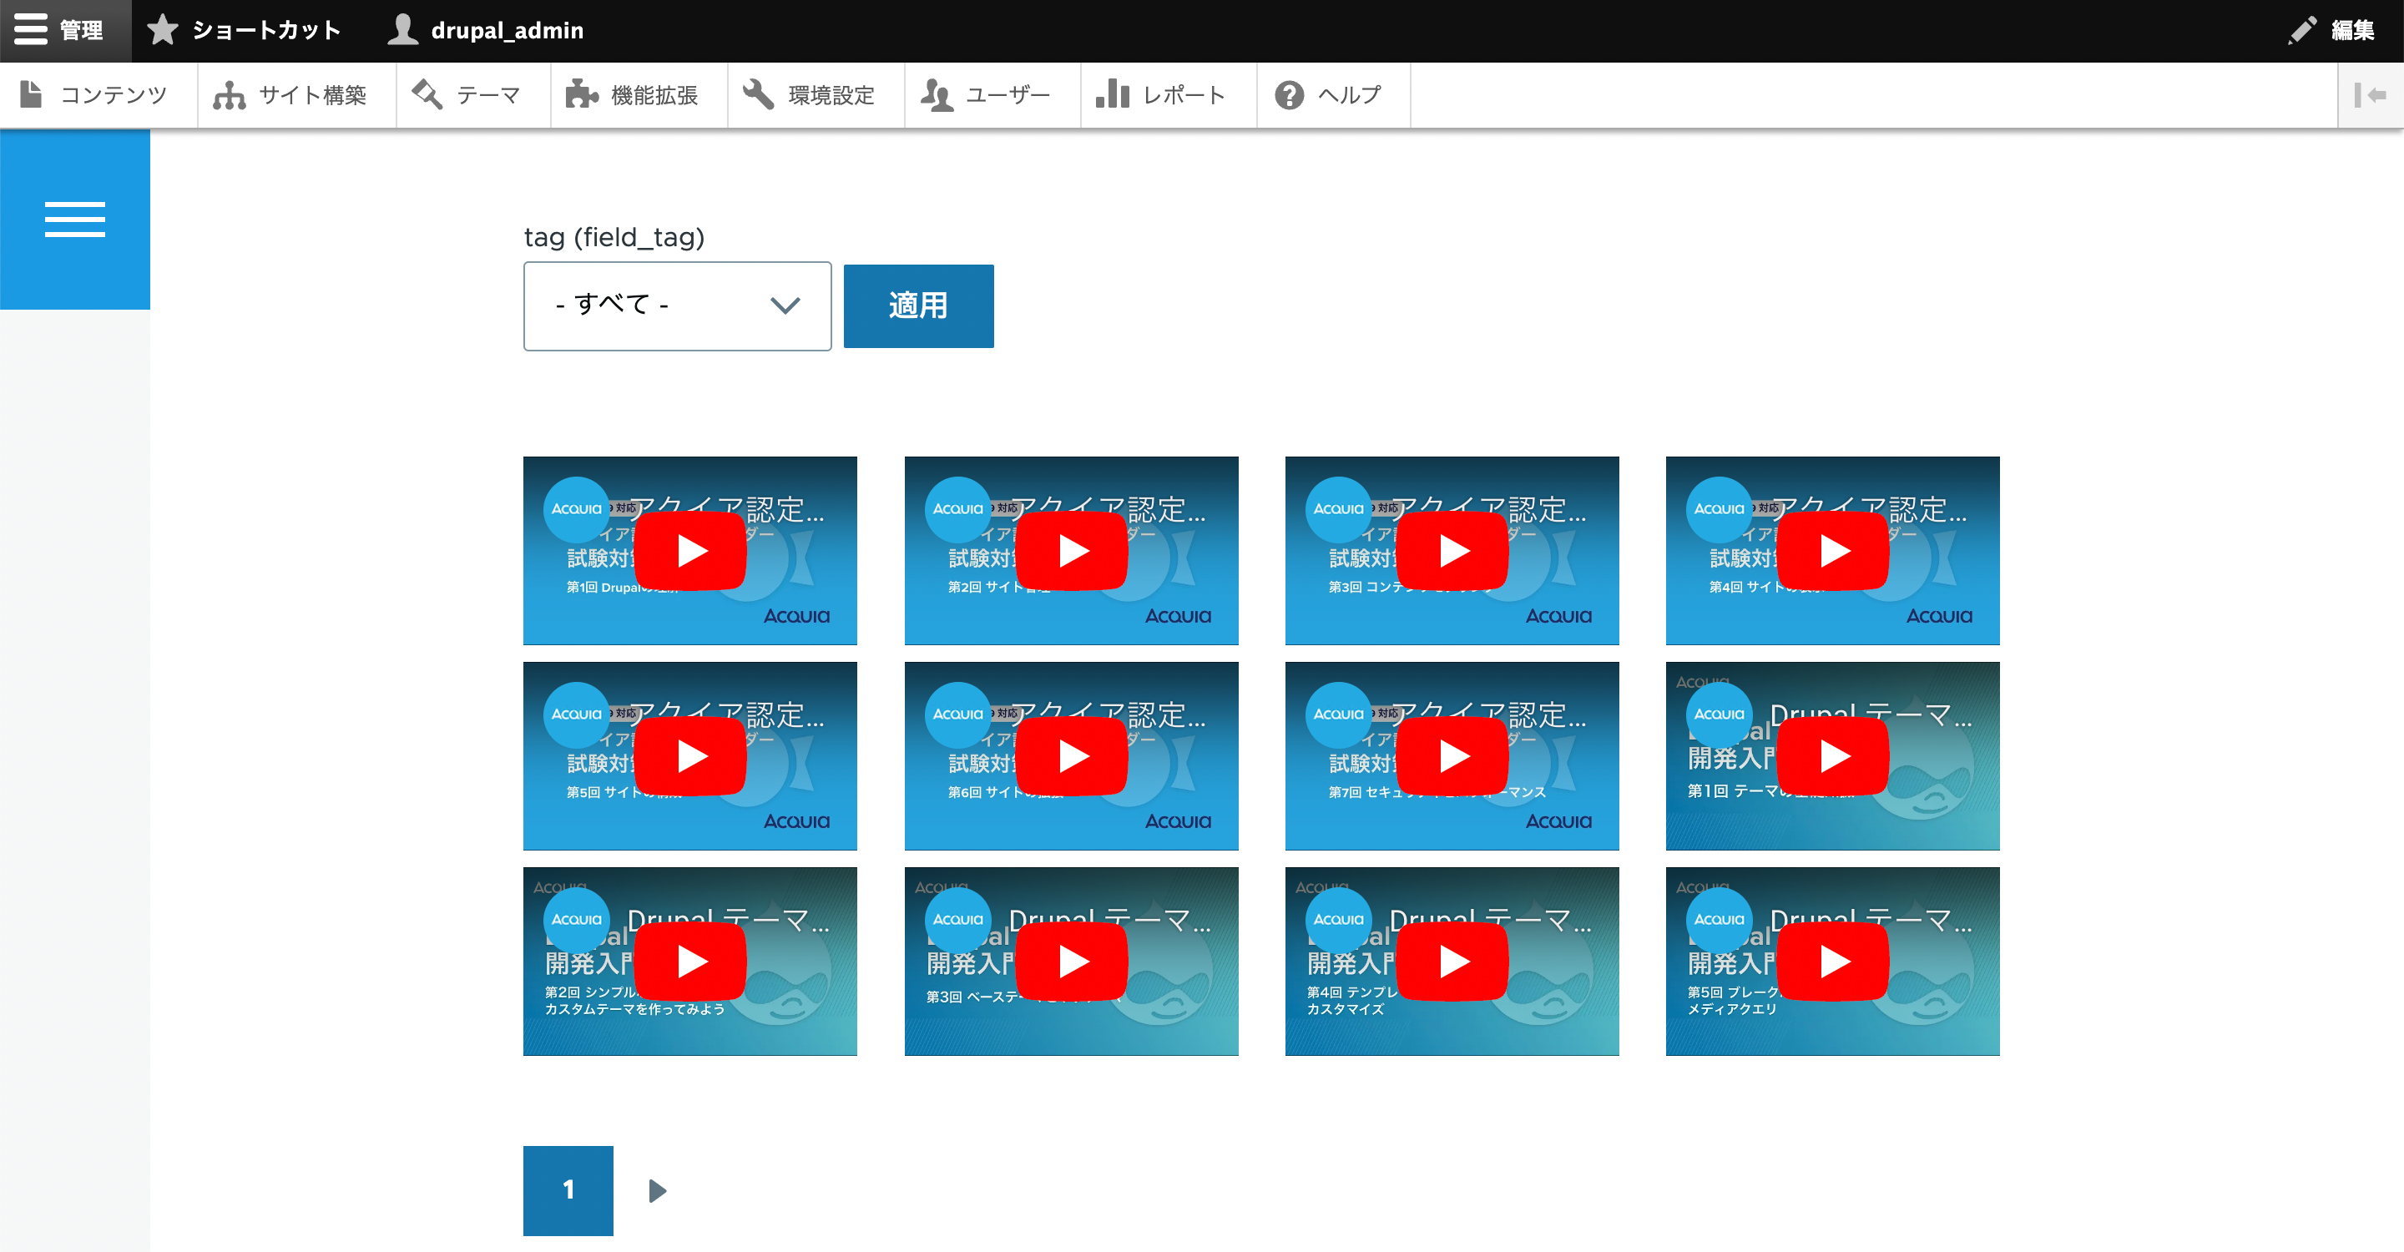This screenshot has width=2404, height=1252.
Task: Click the tag (field_tag) label
Action: click(x=614, y=237)
